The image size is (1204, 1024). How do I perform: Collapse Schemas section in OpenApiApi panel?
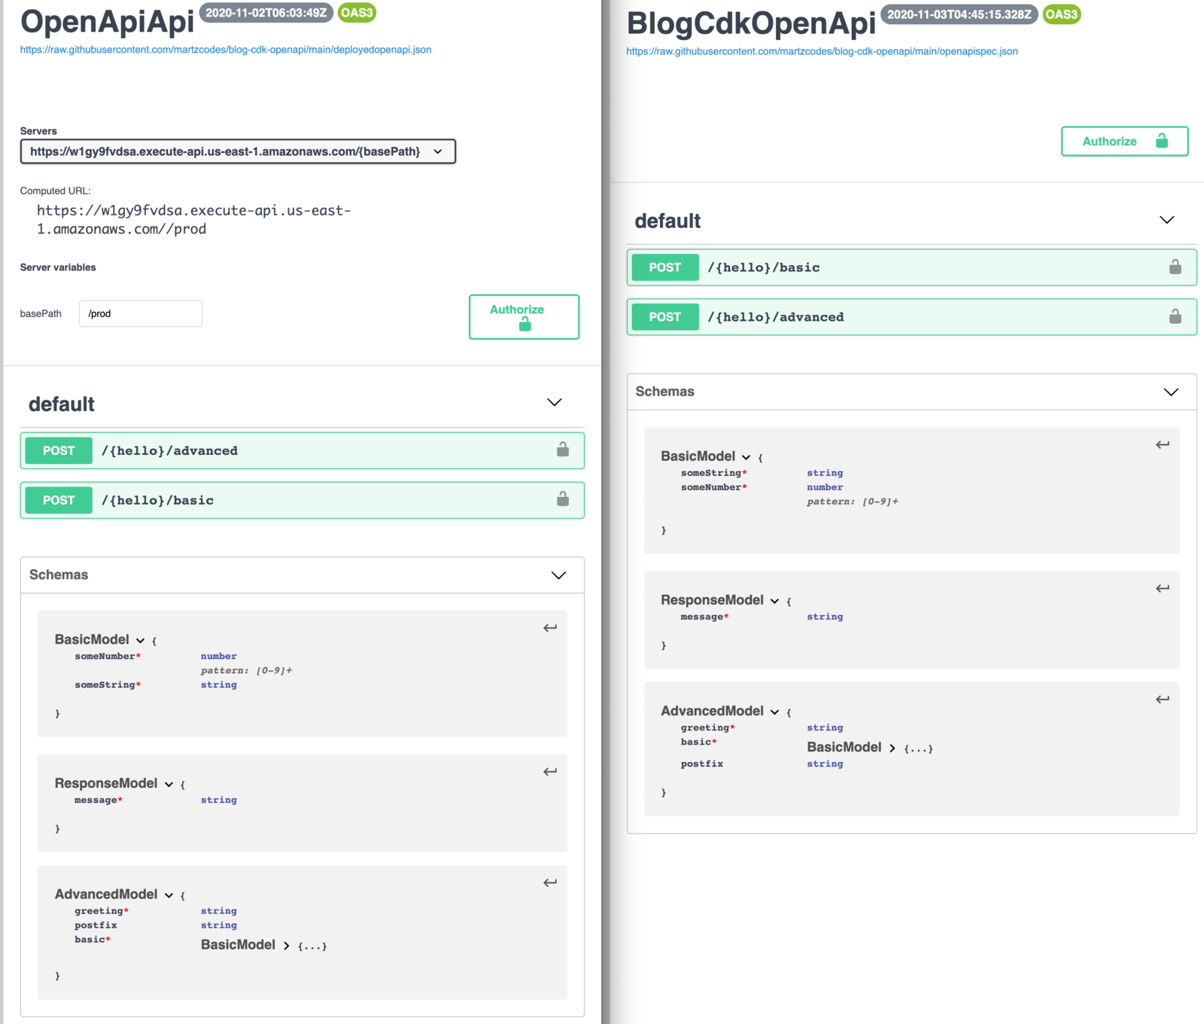[x=558, y=575]
